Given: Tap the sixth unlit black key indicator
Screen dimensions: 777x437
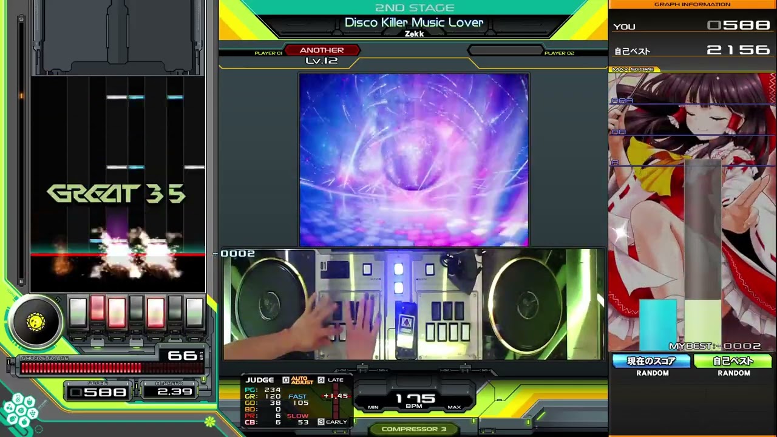Looking at the screenshot, I should click(x=175, y=308).
